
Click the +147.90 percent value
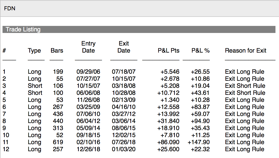(x=199, y=142)
